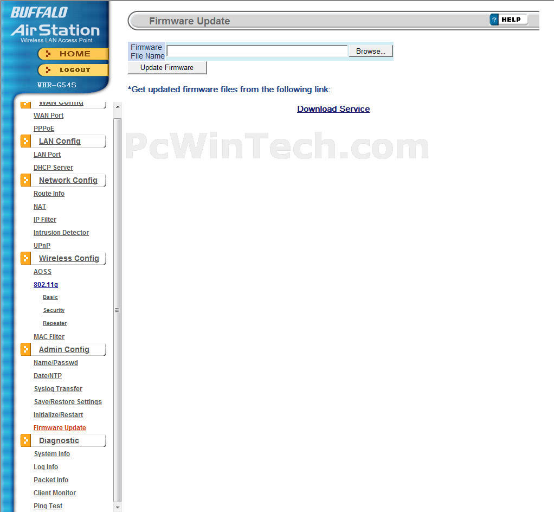Open WAN Port page
The width and height of the screenshot is (554, 512).
48,116
